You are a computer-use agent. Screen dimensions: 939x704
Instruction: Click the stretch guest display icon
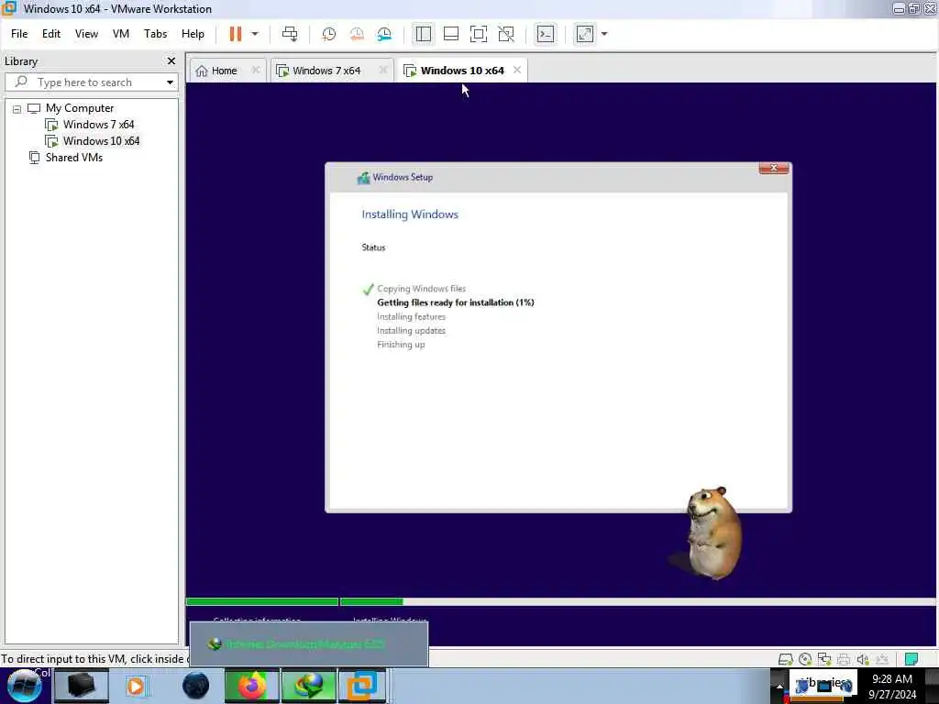(x=584, y=34)
